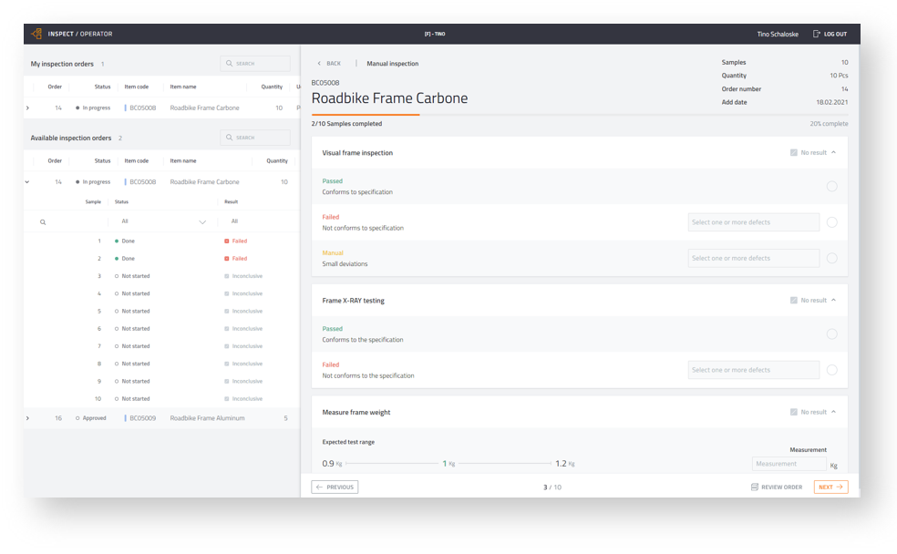897x554 pixels.
Task: Collapse the Frame X-RAY testing section
Action: point(833,300)
